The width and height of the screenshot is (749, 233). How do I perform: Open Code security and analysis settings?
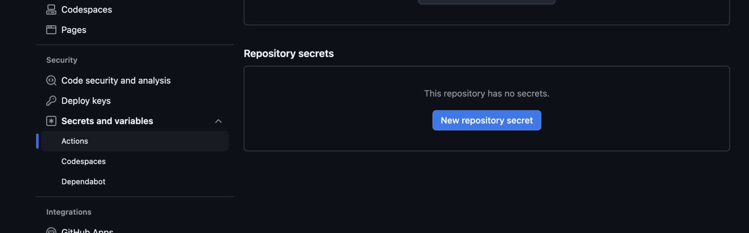click(x=115, y=80)
